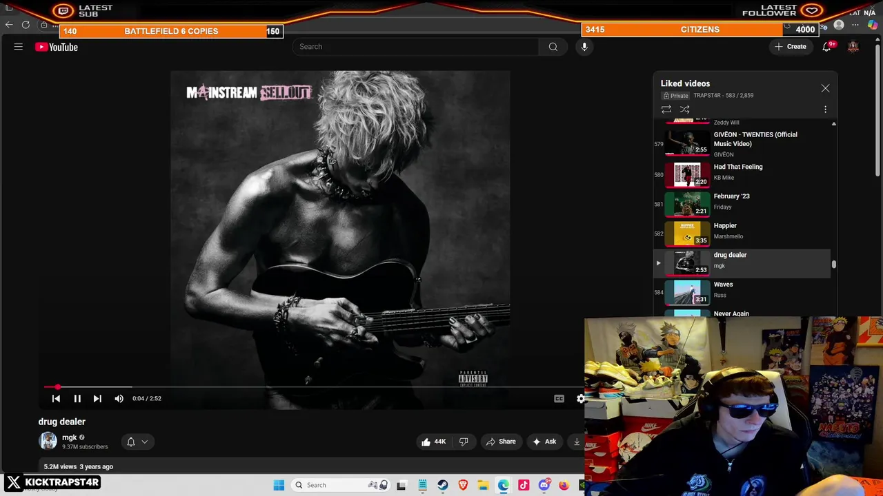Skip to the previous video
Viewport: 883px width, 496px height.
[57, 398]
